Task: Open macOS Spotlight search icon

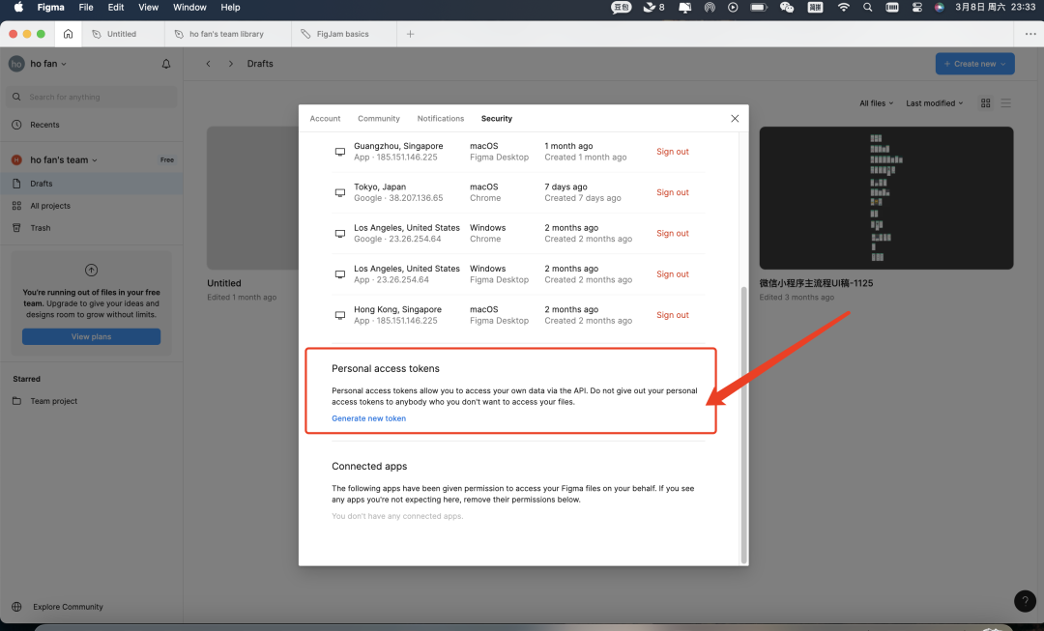Action: [866, 7]
